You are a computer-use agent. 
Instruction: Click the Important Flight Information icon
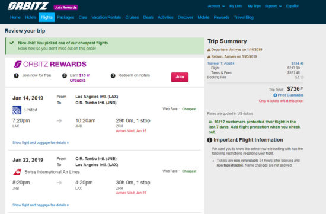click(x=210, y=140)
